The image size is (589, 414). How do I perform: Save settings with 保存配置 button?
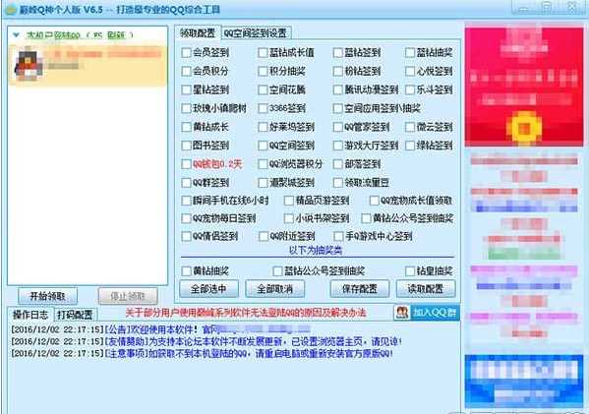[360, 289]
